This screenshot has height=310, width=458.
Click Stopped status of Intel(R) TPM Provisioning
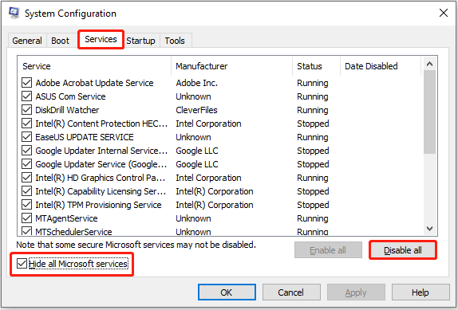click(313, 205)
